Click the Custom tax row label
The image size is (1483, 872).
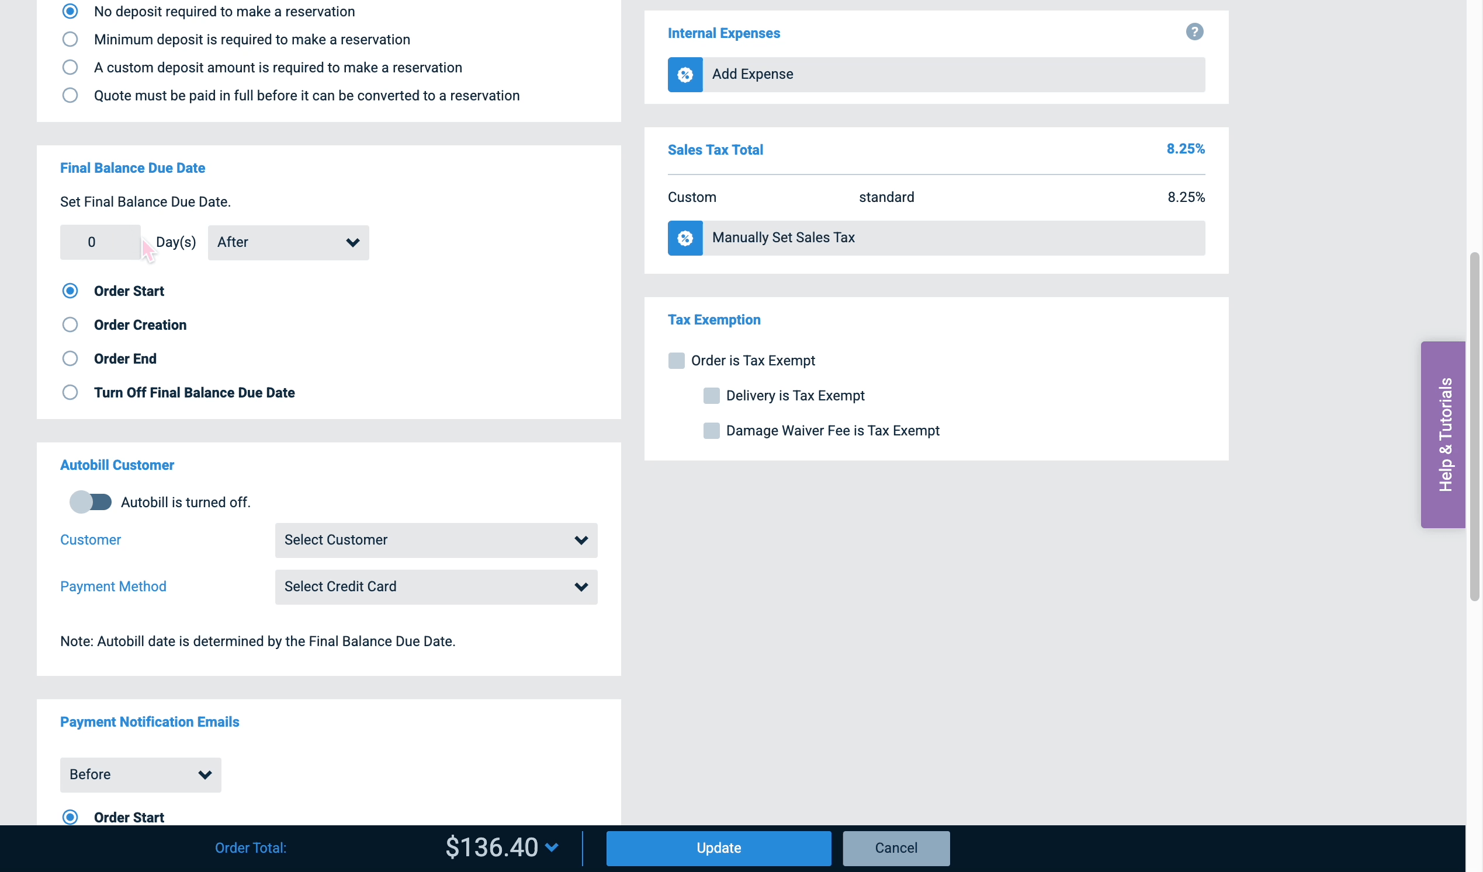692,197
